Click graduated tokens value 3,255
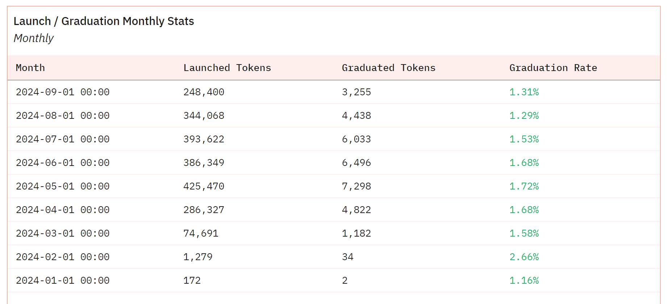 click(x=356, y=92)
